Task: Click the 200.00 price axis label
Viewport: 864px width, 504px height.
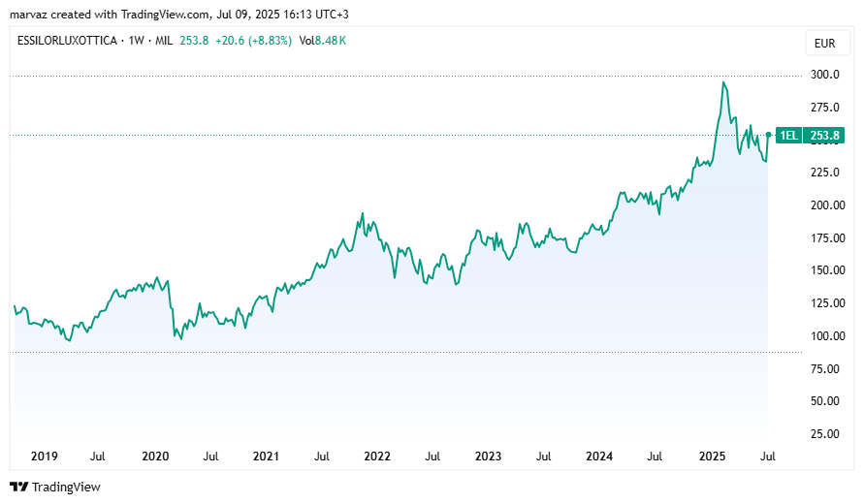Action: pyautogui.click(x=827, y=205)
